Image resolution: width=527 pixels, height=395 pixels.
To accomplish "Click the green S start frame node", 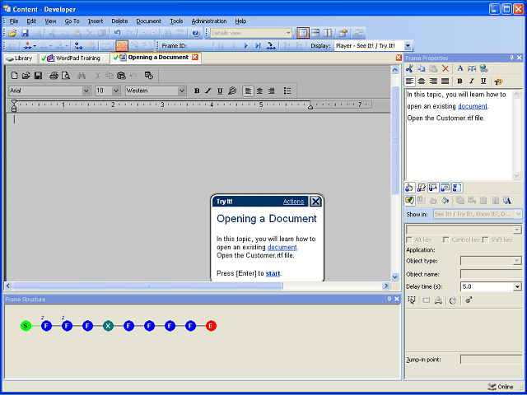I will coord(26,326).
